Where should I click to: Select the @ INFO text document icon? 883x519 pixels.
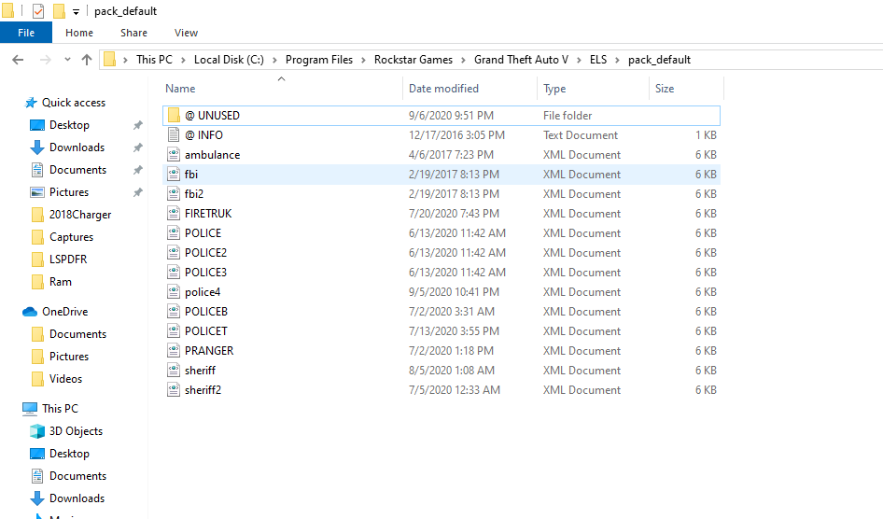pos(174,135)
